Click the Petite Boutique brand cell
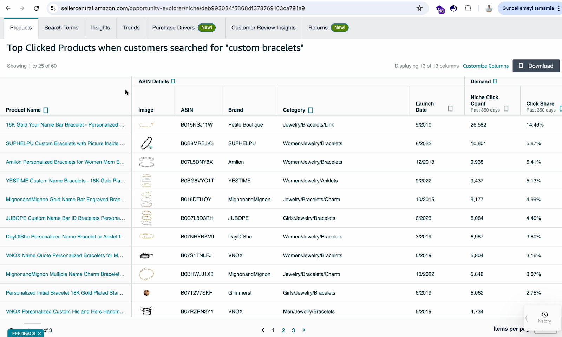The width and height of the screenshot is (562, 337). 246,125
